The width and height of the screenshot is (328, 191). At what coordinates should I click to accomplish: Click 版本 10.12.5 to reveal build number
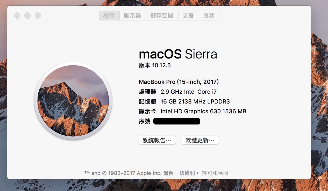point(155,65)
